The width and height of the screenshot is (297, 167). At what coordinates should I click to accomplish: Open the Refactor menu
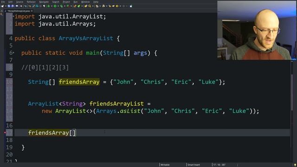[31, 2]
